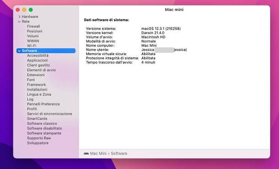Screen dimensions: 279x169
Task: Open the Estensioni entry
Action: [x=36, y=75]
